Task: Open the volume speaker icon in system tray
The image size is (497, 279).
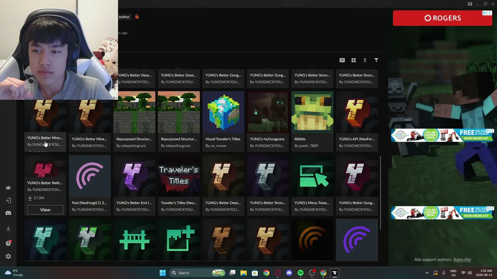Action: pos(470,273)
